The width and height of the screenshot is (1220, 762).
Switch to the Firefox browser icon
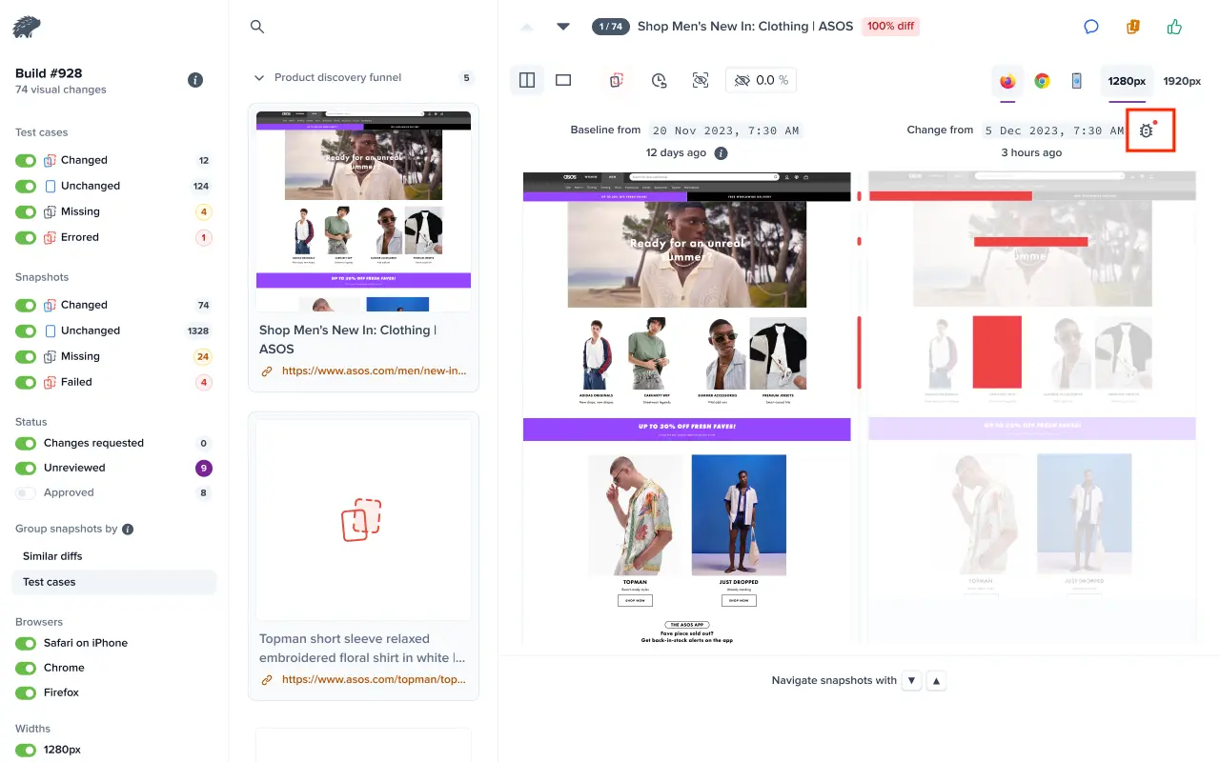(1007, 81)
